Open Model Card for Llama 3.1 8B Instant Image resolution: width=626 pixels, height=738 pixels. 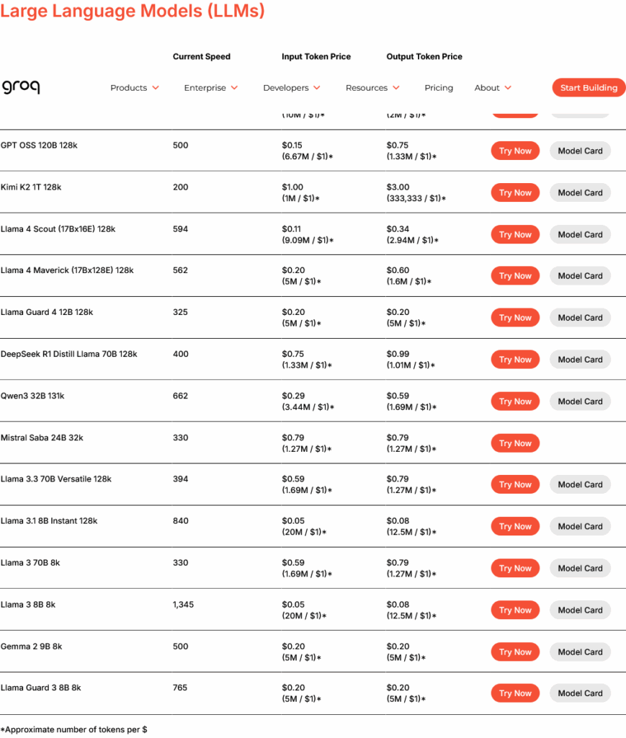click(580, 527)
